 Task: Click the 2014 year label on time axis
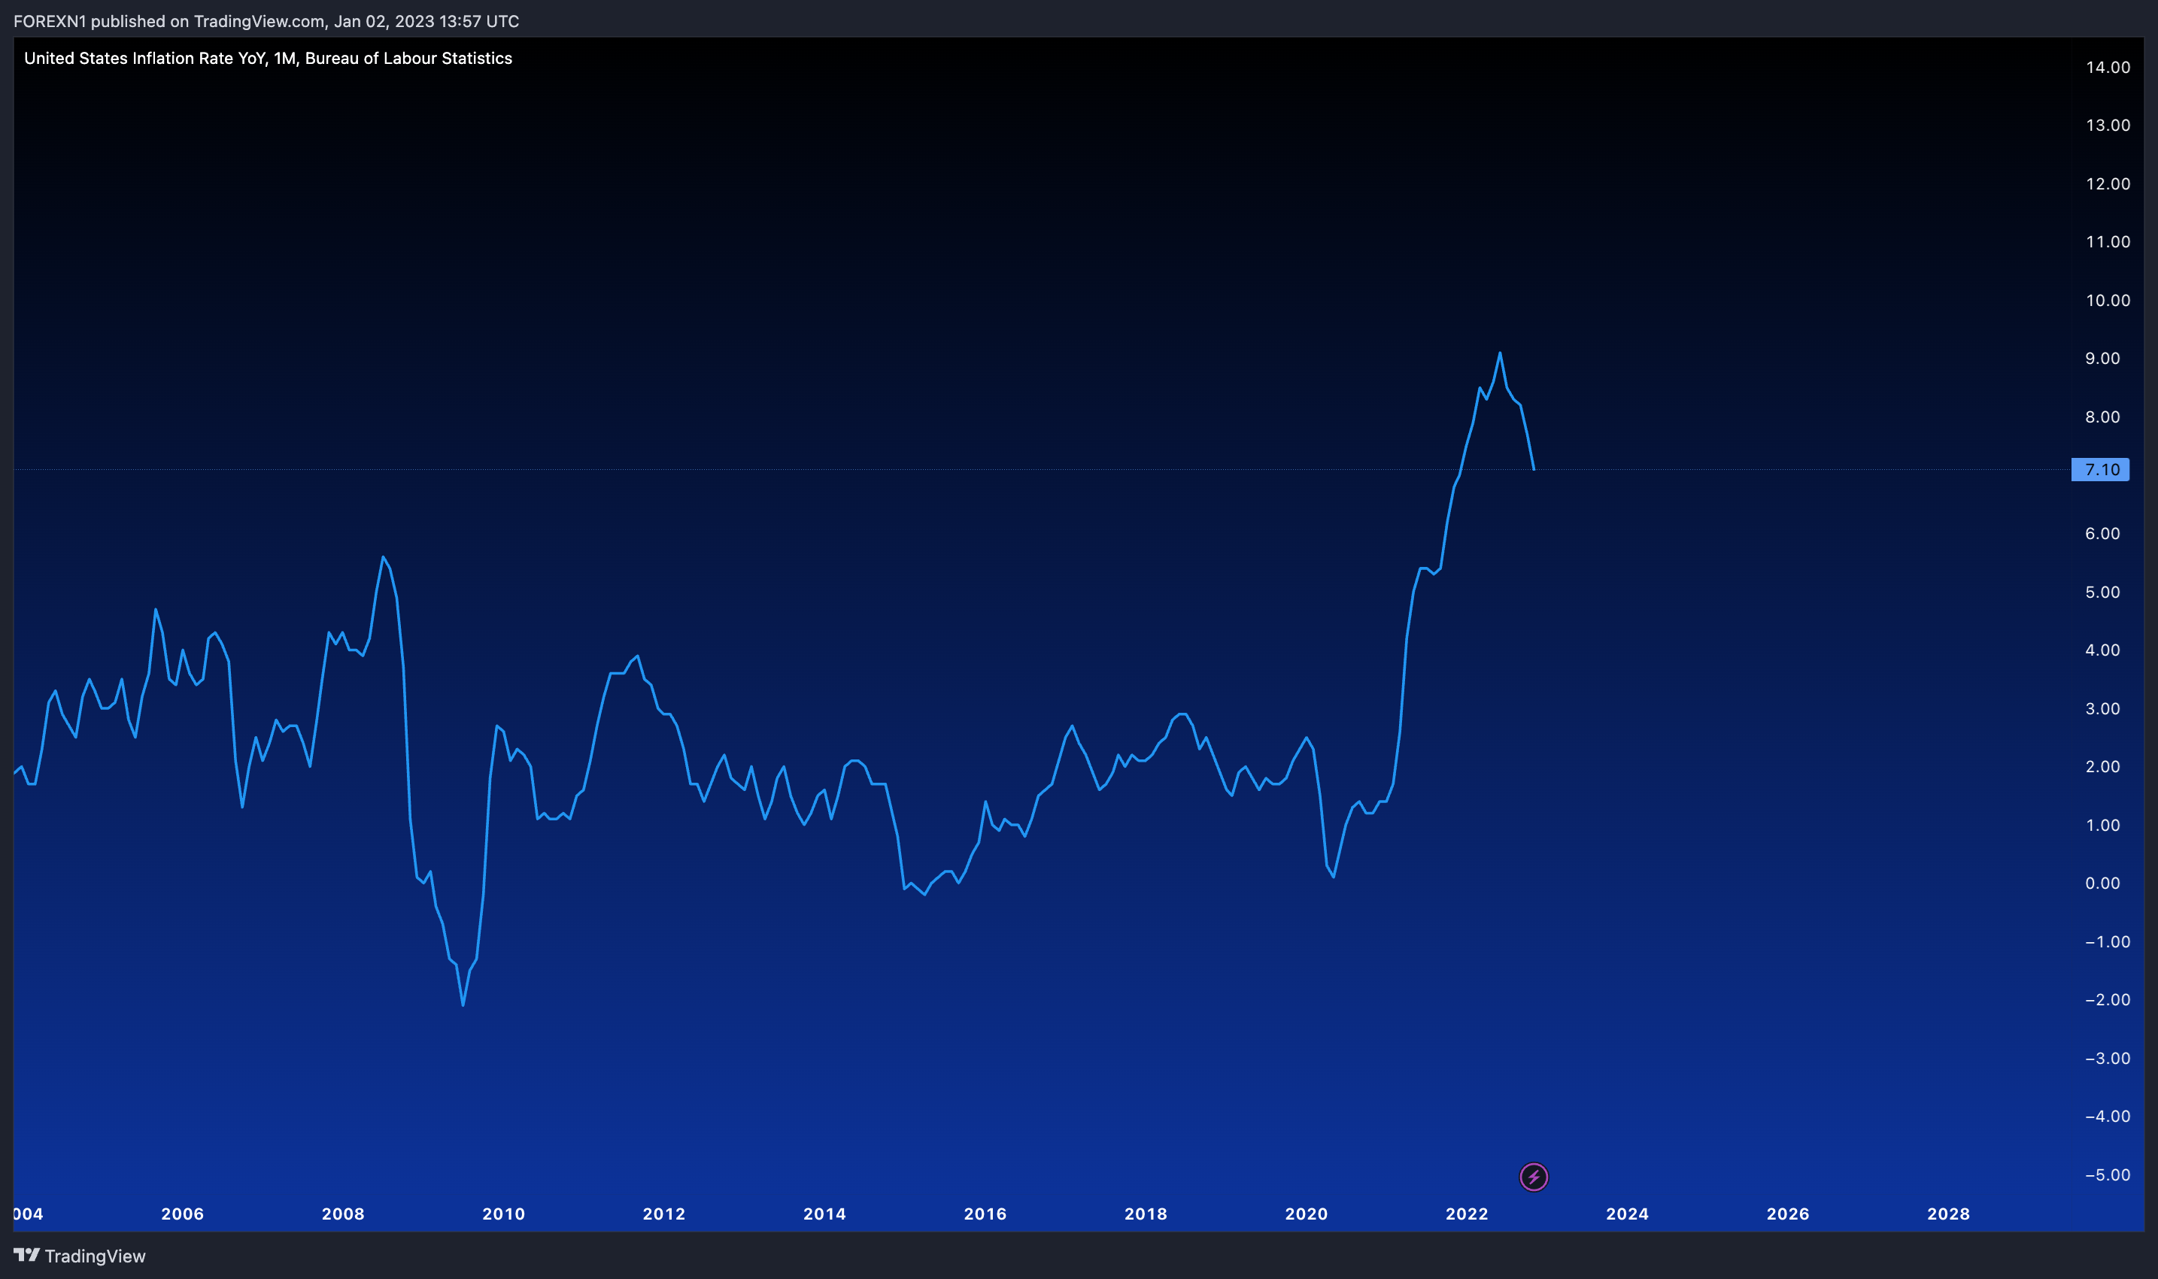coord(825,1214)
